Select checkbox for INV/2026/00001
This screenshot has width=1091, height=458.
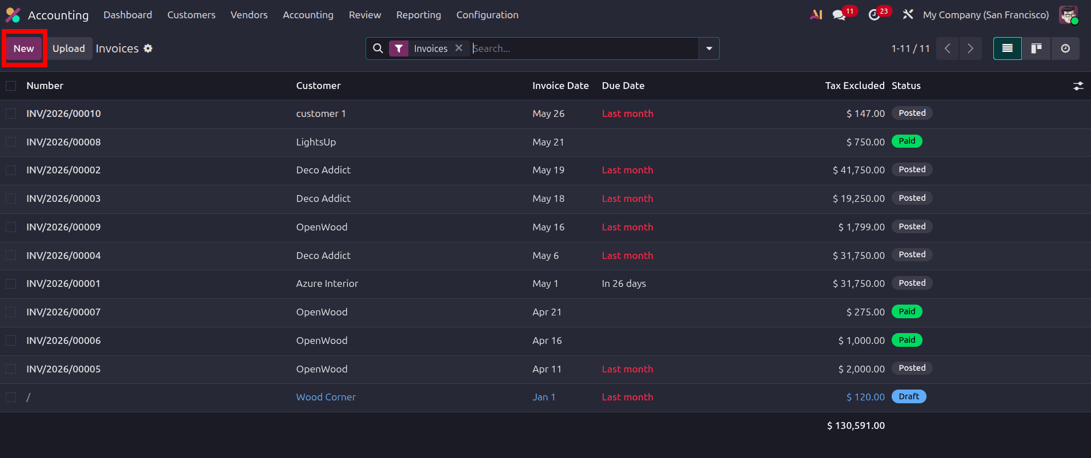click(x=11, y=283)
